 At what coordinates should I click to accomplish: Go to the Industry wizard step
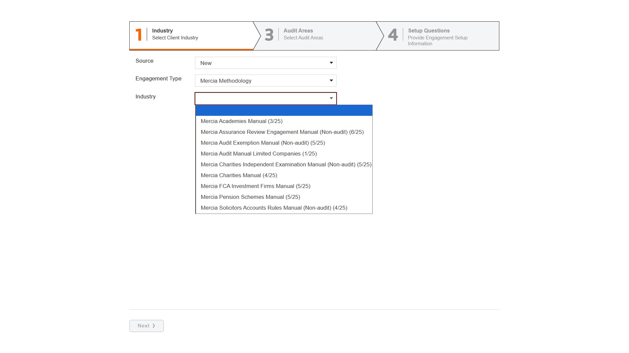[175, 34]
